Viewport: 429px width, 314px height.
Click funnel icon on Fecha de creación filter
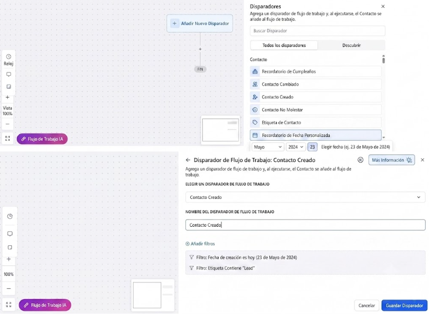coord(191,257)
